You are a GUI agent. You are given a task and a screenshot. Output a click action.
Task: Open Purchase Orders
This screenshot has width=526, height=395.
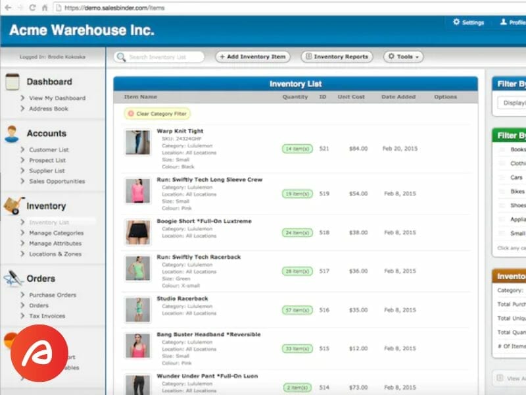pyautogui.click(x=53, y=295)
